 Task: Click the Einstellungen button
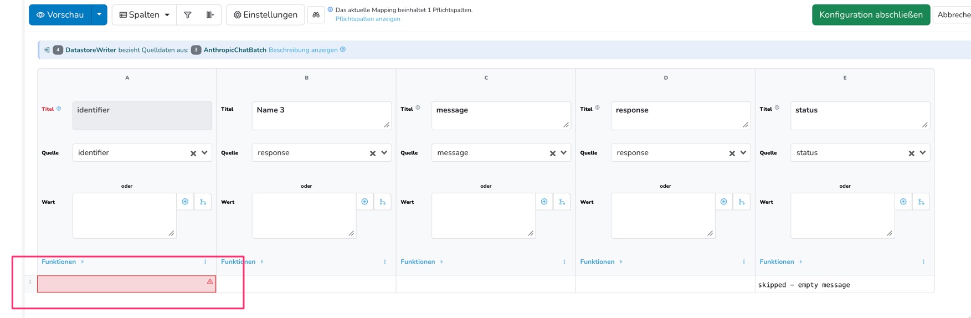pos(265,15)
